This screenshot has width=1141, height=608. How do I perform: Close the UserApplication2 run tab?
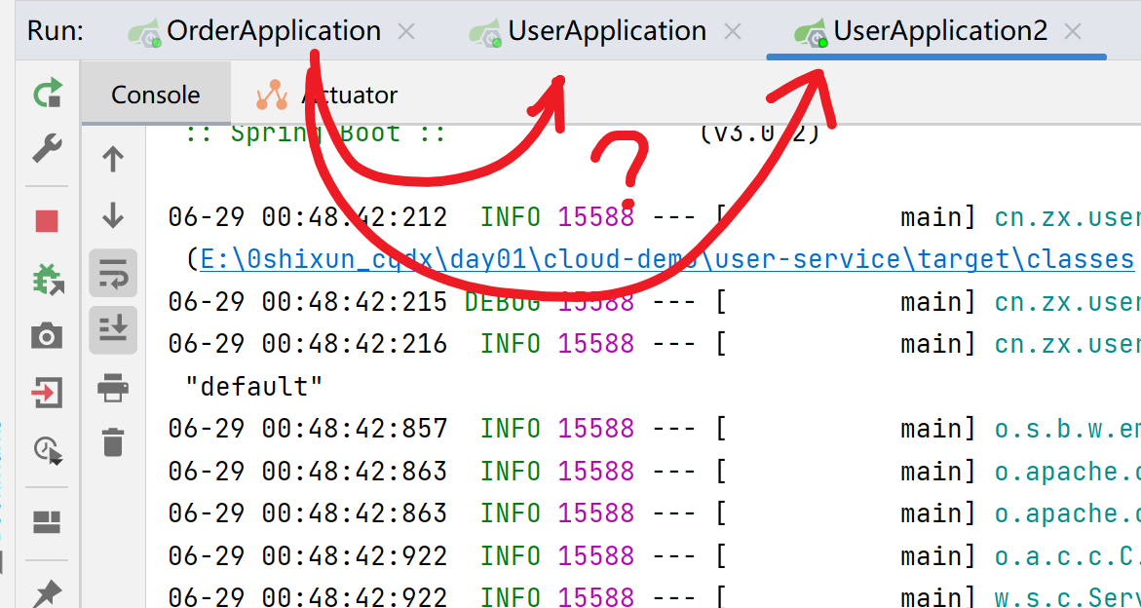point(1073,31)
